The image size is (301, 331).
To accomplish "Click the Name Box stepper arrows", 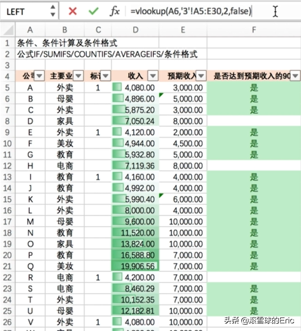I will coord(53,11).
